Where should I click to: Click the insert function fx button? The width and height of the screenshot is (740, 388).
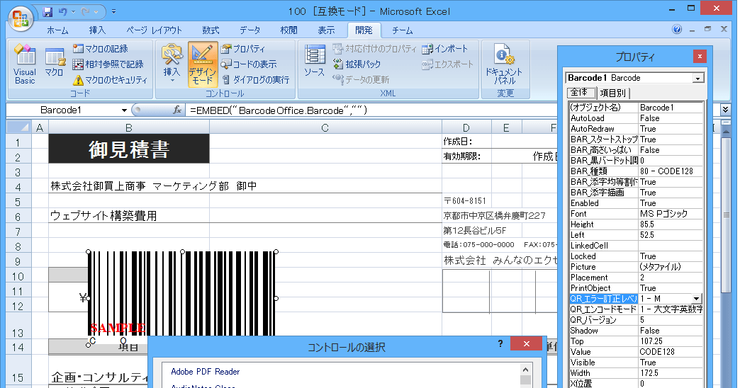click(x=177, y=110)
